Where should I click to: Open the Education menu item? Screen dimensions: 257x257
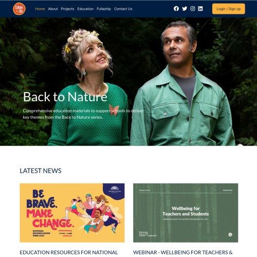(x=85, y=9)
